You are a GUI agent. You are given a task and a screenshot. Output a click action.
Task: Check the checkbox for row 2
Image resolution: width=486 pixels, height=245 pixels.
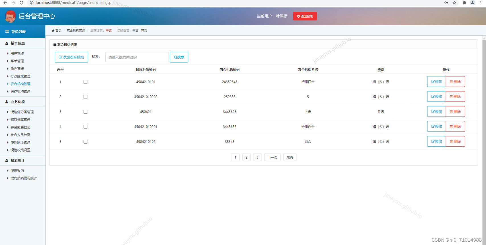click(85, 97)
